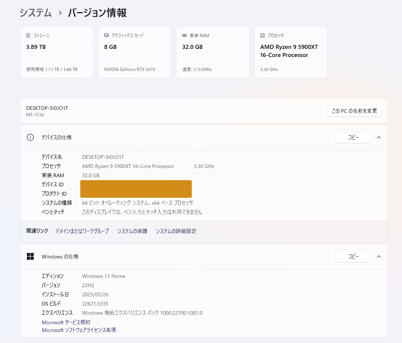
Task: Select version value 22H2
Action: (x=88, y=285)
